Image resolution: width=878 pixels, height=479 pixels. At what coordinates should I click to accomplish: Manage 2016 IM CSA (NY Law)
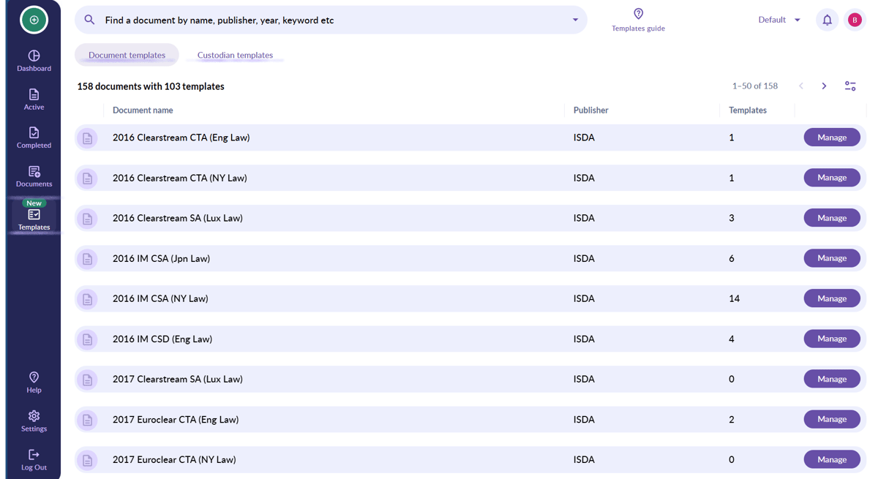click(832, 298)
